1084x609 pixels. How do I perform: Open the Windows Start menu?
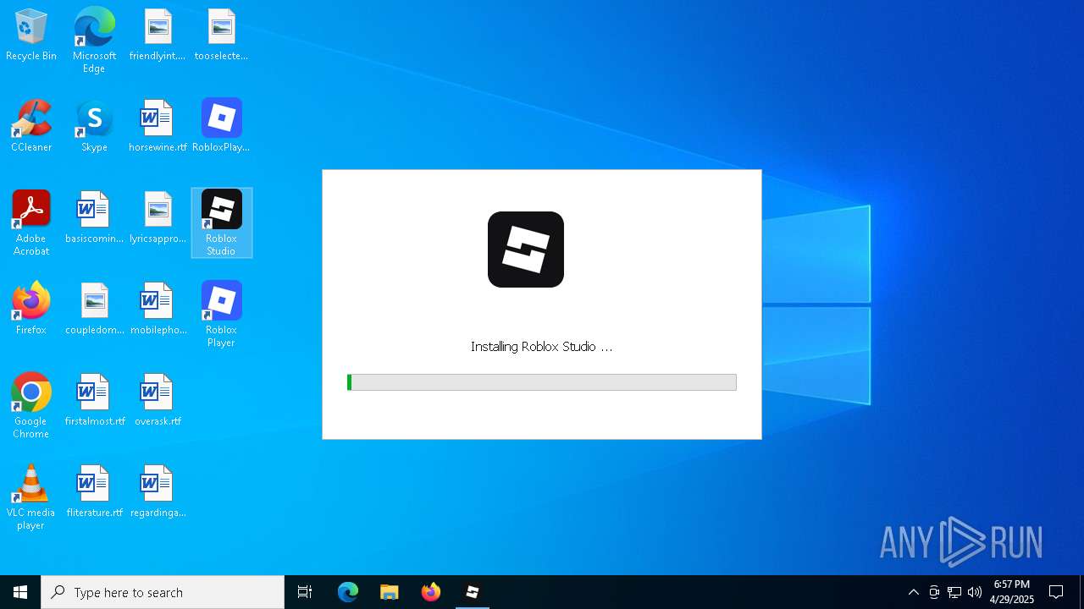click(20, 592)
